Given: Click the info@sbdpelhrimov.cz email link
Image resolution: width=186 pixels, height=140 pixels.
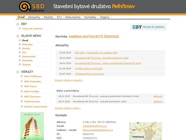Looking at the screenshot, I should click(95, 126).
